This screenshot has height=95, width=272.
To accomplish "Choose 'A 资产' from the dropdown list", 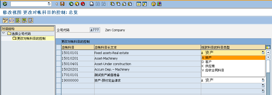I will (x=233, y=58).
